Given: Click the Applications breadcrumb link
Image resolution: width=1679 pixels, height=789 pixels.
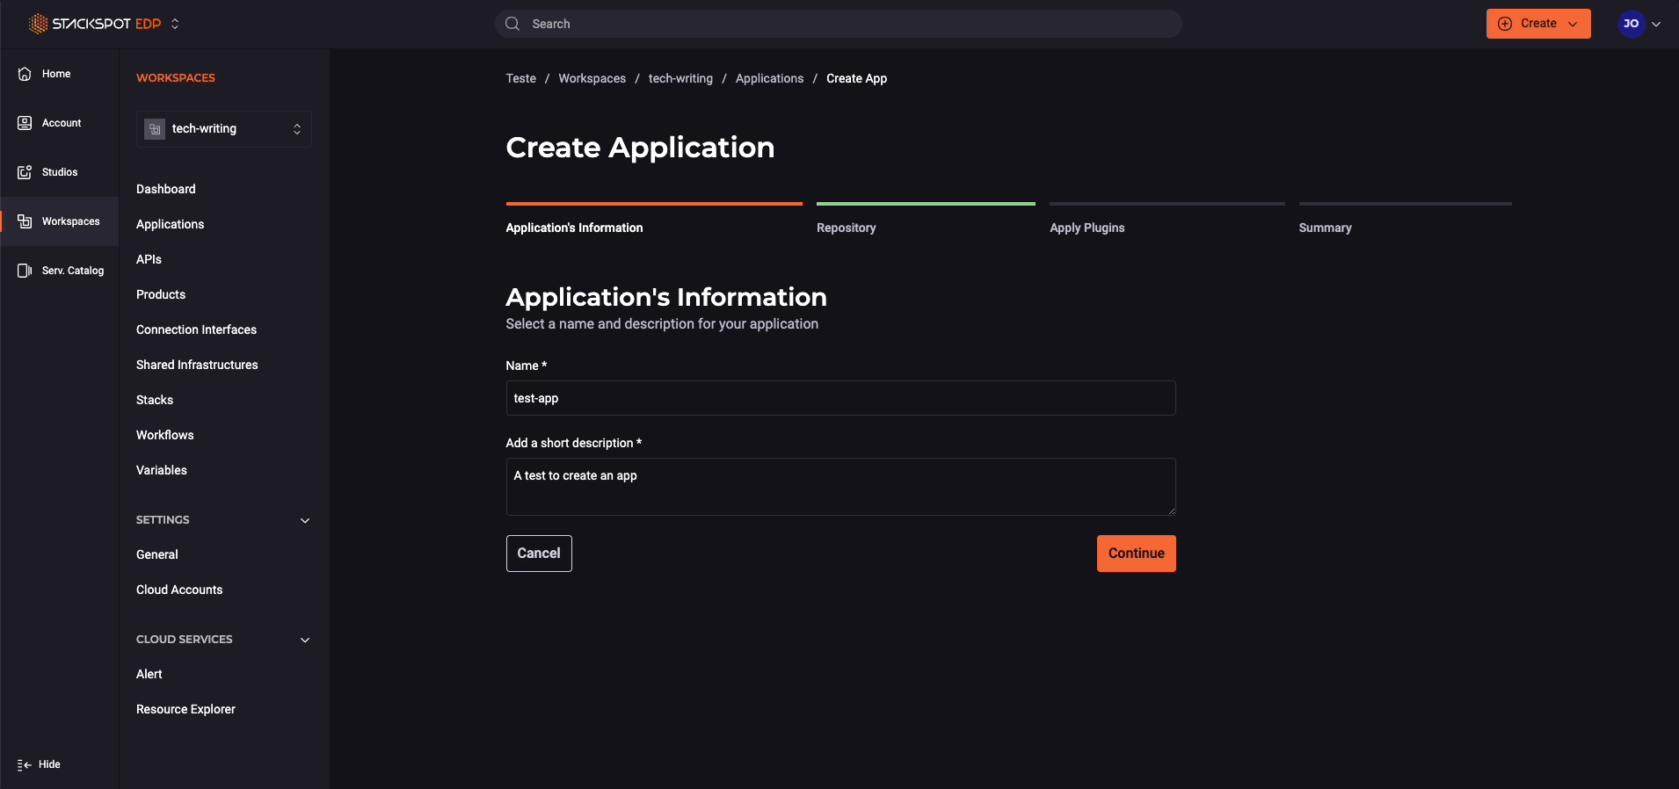Looking at the screenshot, I should (769, 78).
